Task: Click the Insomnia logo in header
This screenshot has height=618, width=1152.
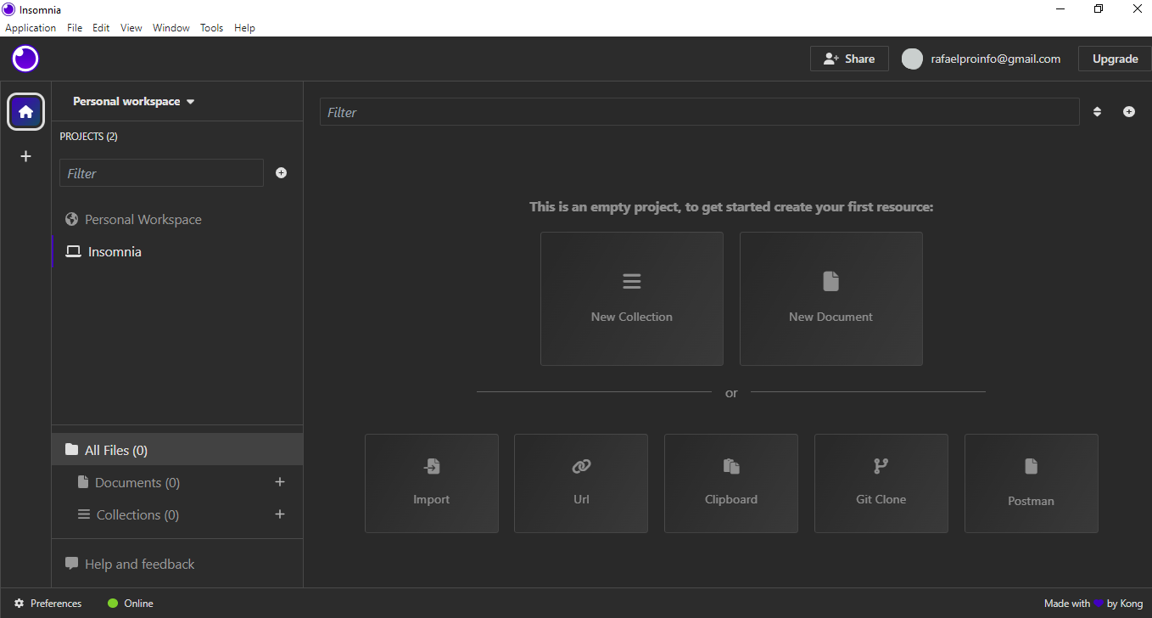Action: 25,59
